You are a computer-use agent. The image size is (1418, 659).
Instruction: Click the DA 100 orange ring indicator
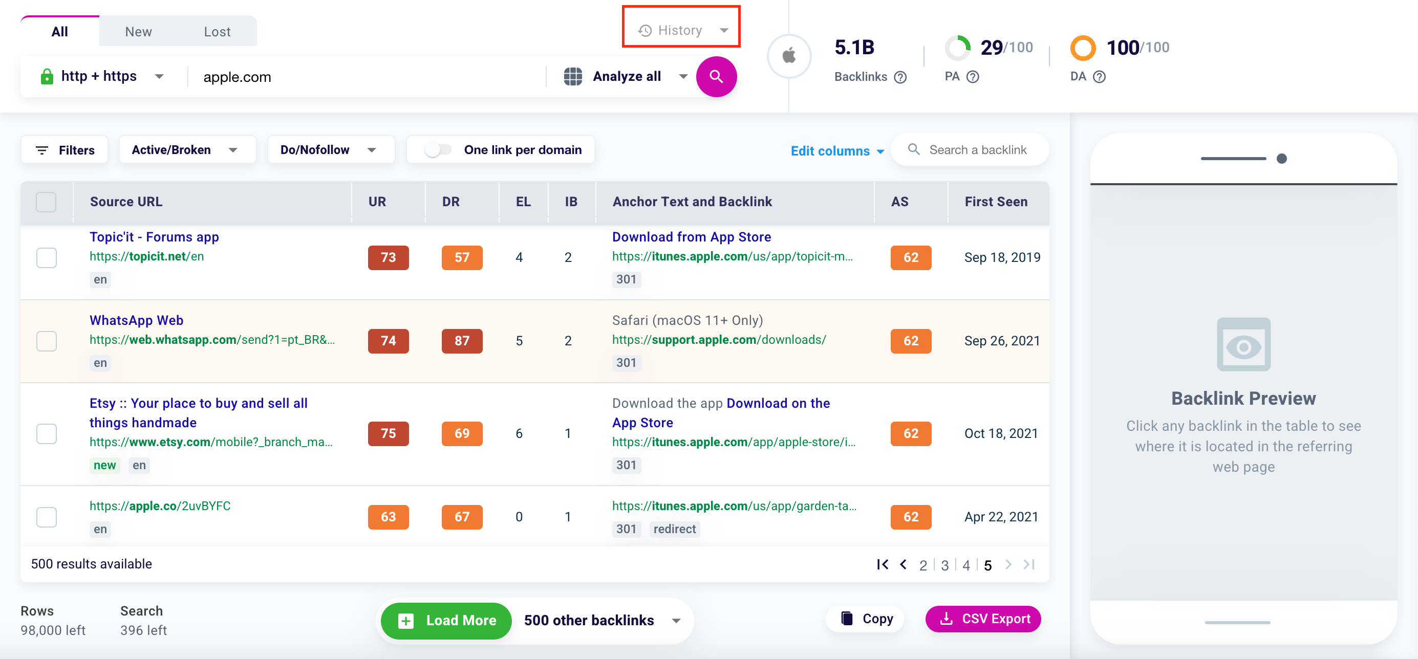(1083, 47)
